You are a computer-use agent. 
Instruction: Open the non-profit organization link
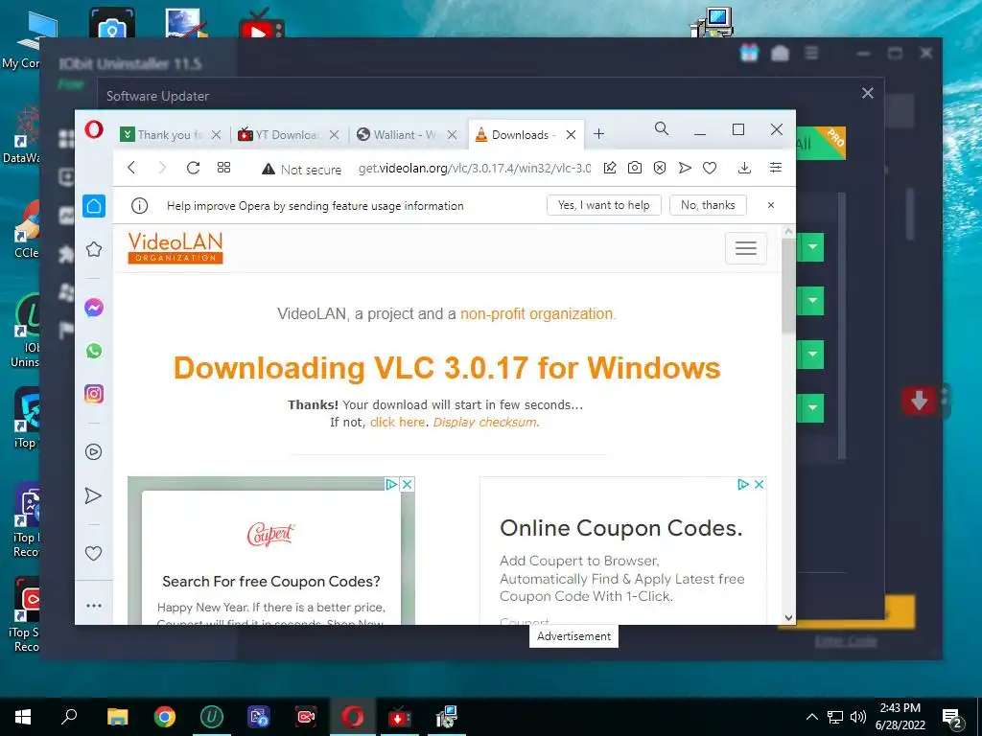(539, 313)
